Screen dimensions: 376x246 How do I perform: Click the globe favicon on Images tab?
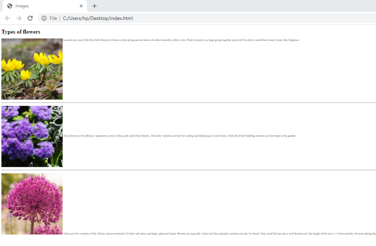[10, 6]
